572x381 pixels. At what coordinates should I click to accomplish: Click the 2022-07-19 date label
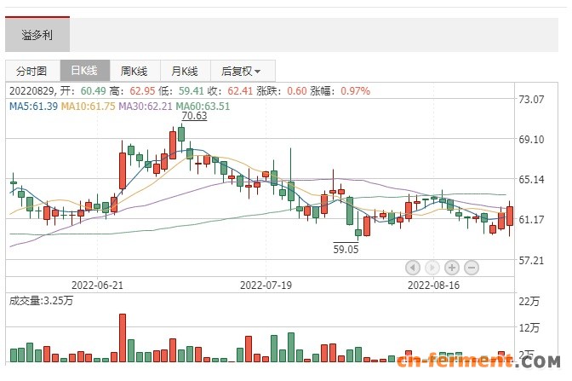(266, 286)
